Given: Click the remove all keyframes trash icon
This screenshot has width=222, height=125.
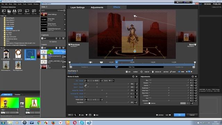Looking at the screenshot, I should click(x=153, y=72).
